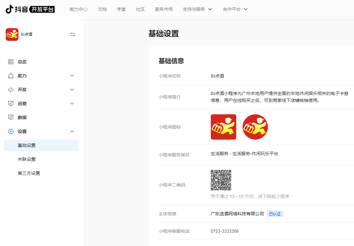
Task: Click the square mini-program icon image
Action: click(224, 127)
